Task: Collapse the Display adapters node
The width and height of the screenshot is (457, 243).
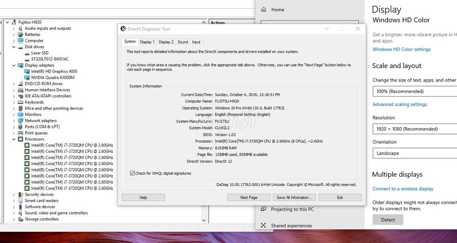Action: coord(14,65)
